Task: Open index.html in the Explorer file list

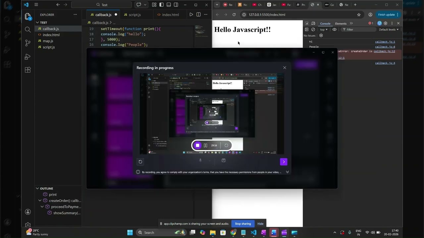Action: pos(51,35)
